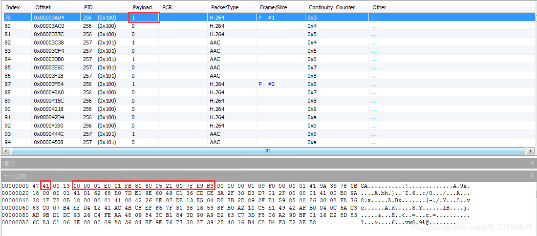
Task: Click hex dump line at offset 00000020
Action: [236, 193]
